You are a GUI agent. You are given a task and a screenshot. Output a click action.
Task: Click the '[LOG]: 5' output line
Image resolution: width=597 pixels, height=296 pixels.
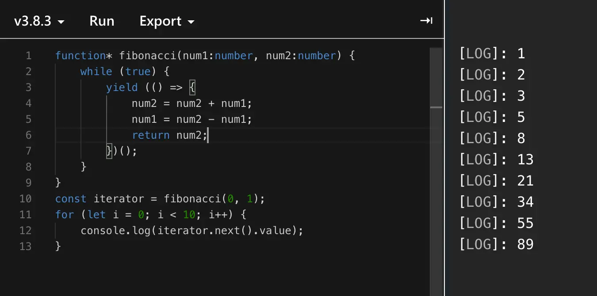(492, 117)
